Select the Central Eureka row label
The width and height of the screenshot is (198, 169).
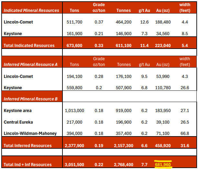pyautogui.click(x=18, y=122)
